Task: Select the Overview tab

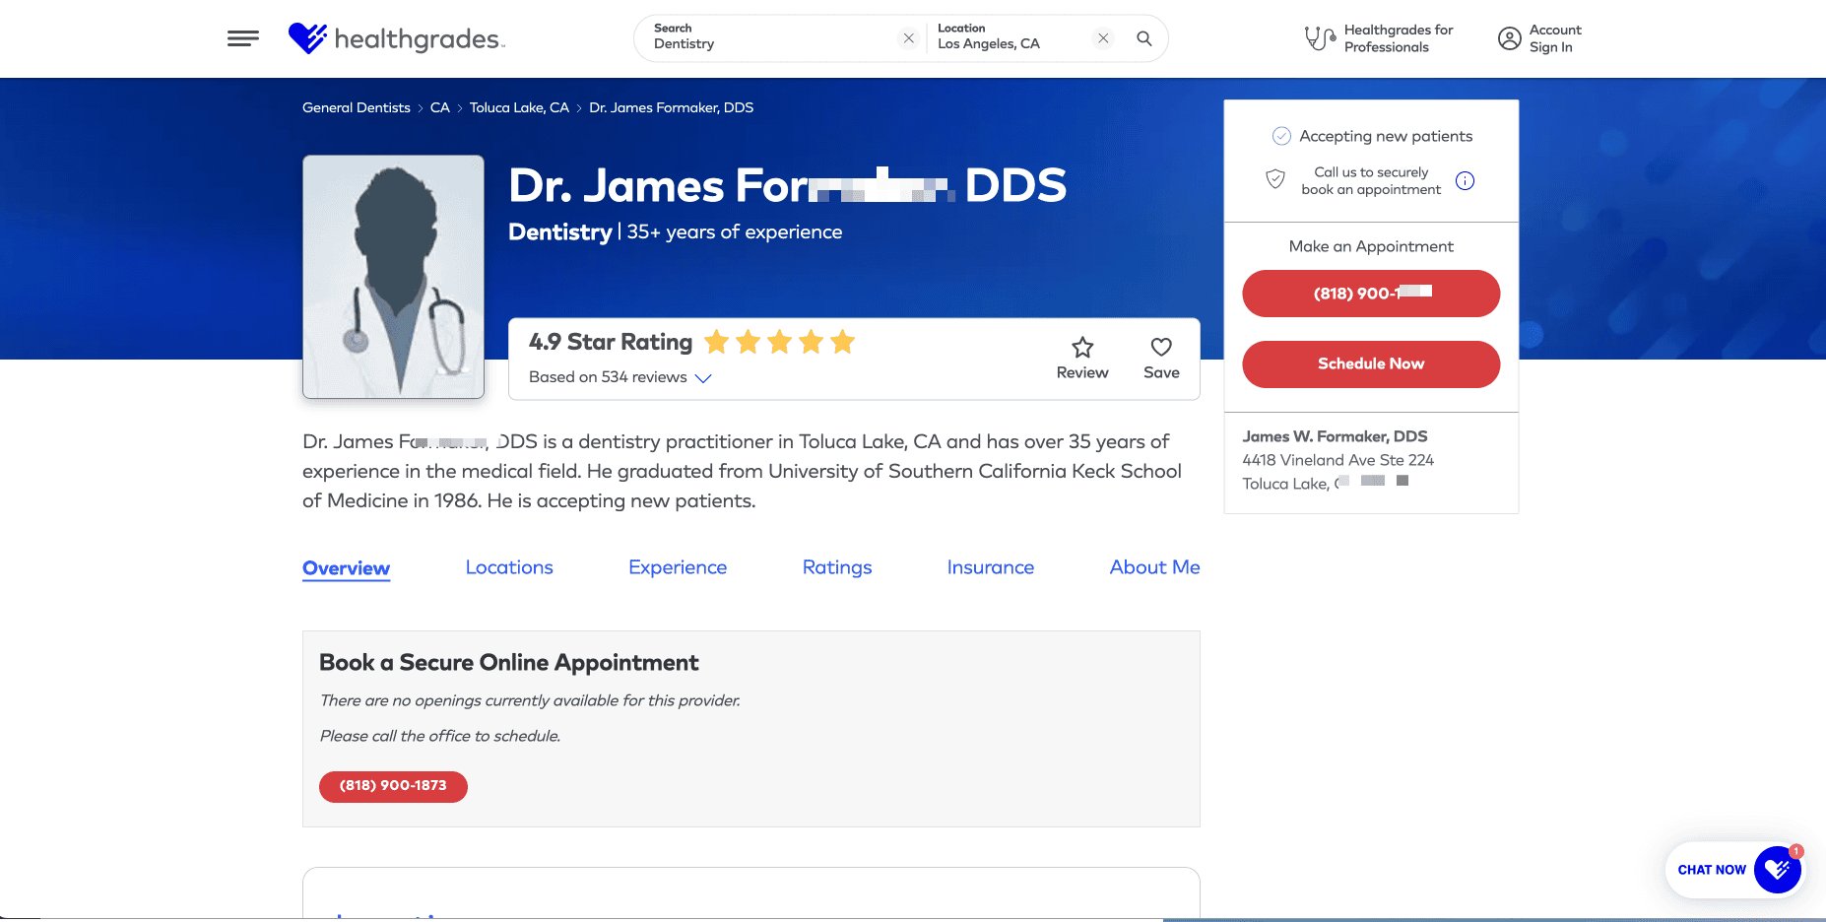Action: click(x=347, y=568)
